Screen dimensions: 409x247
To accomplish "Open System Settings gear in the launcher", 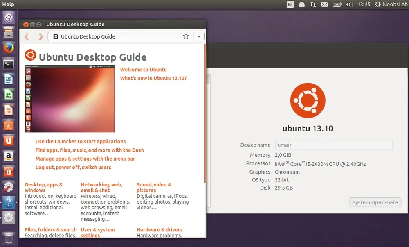I will click(x=8, y=218).
